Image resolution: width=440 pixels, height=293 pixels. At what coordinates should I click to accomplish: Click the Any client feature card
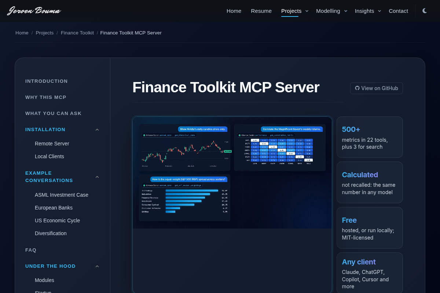(x=370, y=273)
